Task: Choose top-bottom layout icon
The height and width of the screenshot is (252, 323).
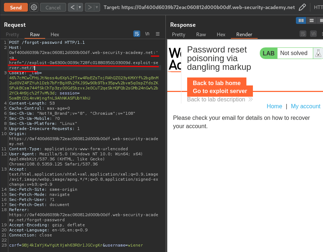Action: point(312,20)
